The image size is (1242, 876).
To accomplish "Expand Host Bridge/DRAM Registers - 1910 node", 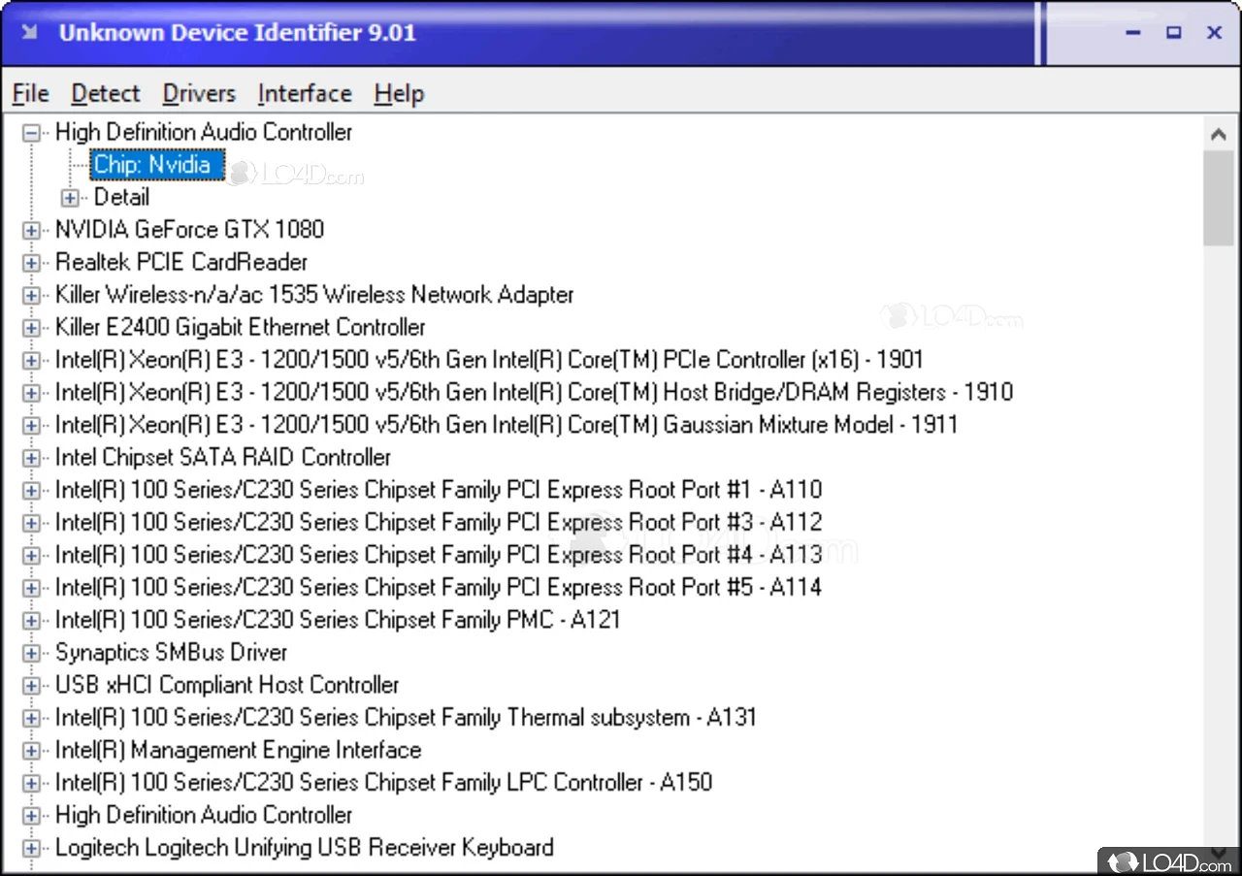I will (x=32, y=393).
